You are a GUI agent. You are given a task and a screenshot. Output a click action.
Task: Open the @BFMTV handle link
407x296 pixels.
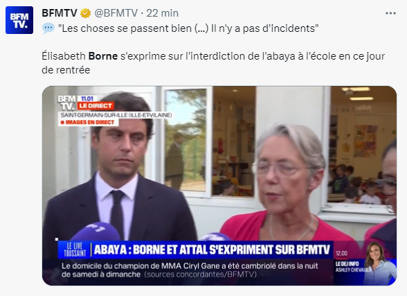click(116, 13)
